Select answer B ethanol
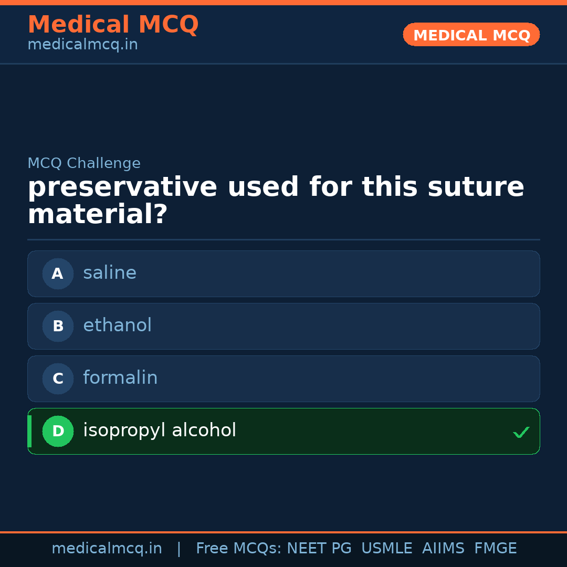The width and height of the screenshot is (567, 567). [x=283, y=326]
